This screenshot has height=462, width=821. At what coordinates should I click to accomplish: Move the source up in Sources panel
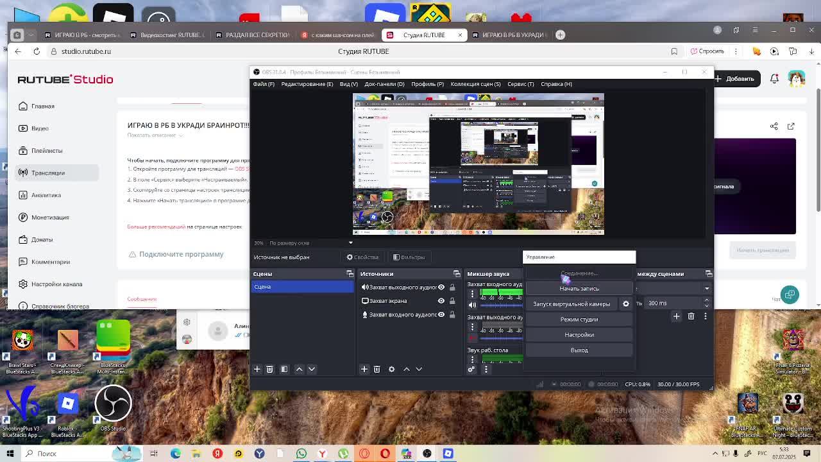click(x=406, y=369)
